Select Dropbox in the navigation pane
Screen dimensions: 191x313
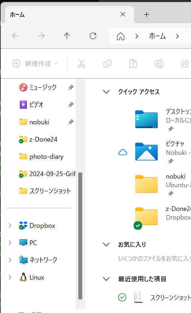pos(37,226)
